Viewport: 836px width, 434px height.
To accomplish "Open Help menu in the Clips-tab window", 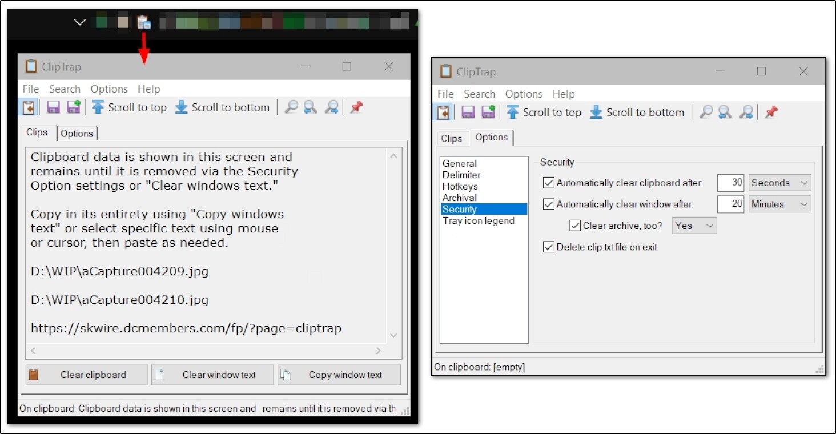I will point(149,89).
